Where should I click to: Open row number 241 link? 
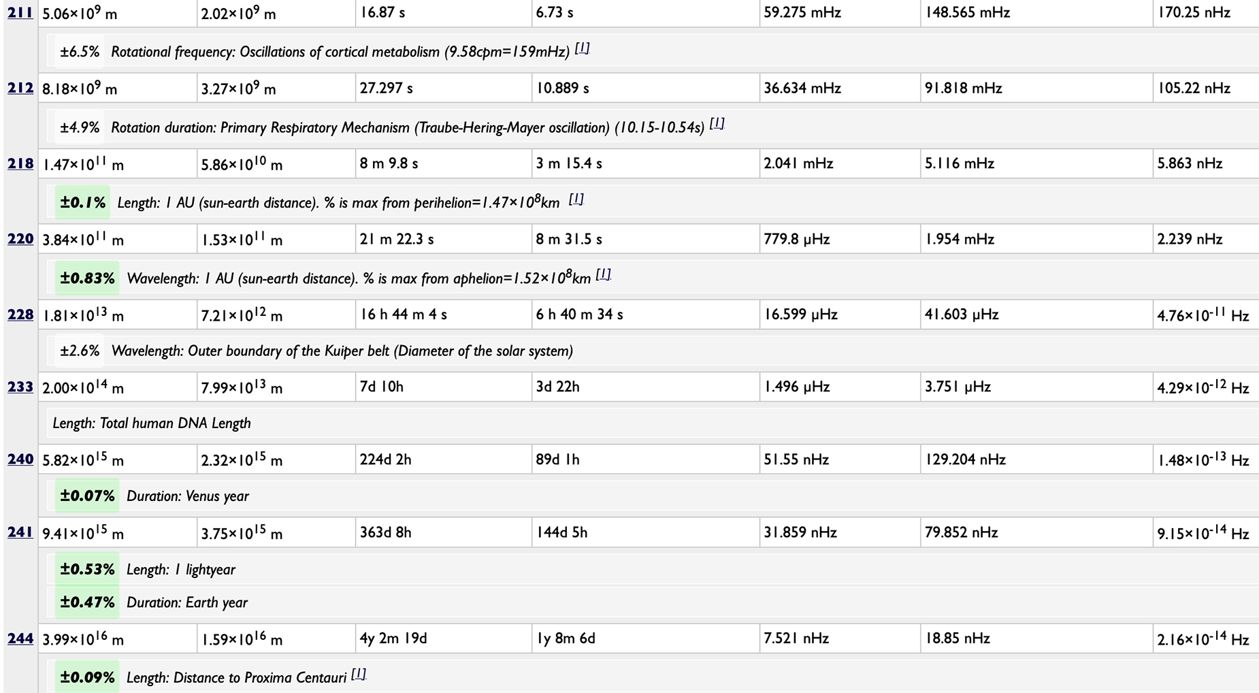20,532
